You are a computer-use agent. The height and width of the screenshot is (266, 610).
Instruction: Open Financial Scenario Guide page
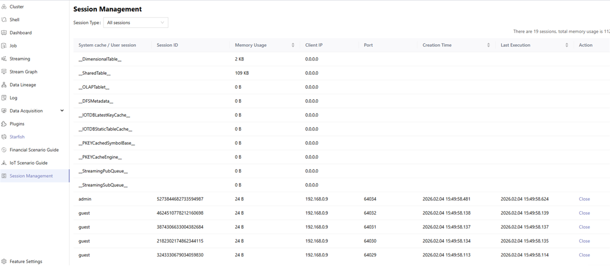pyautogui.click(x=34, y=150)
